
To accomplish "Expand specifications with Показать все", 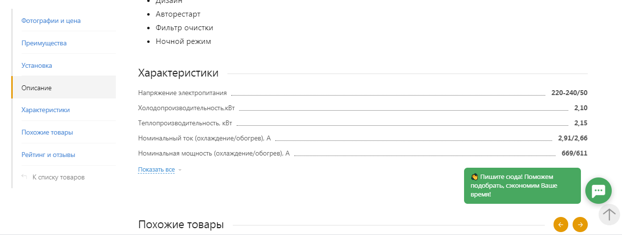I will coord(156,170).
